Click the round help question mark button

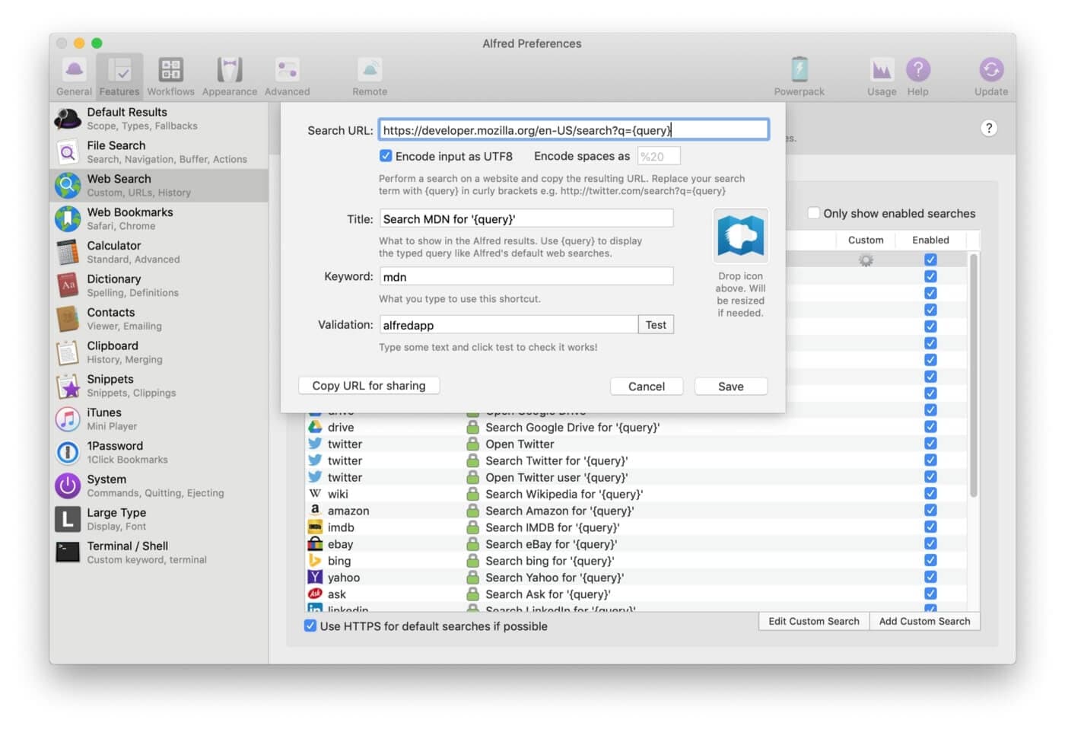point(989,128)
